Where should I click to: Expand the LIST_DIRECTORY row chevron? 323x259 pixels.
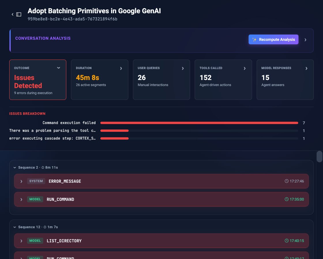(x=21, y=241)
